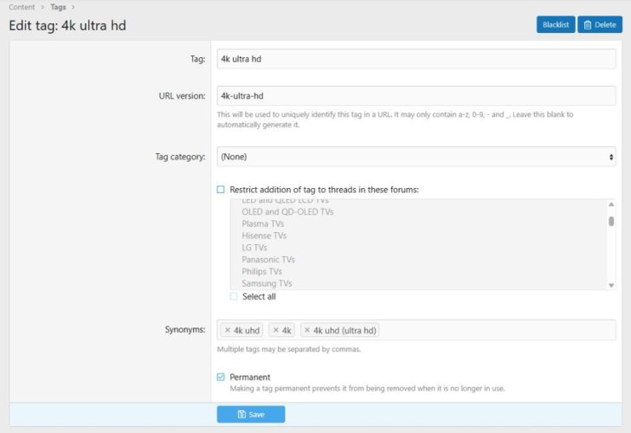Image resolution: width=631 pixels, height=433 pixels.
Task: Click the Tag name input field
Action: click(x=415, y=59)
